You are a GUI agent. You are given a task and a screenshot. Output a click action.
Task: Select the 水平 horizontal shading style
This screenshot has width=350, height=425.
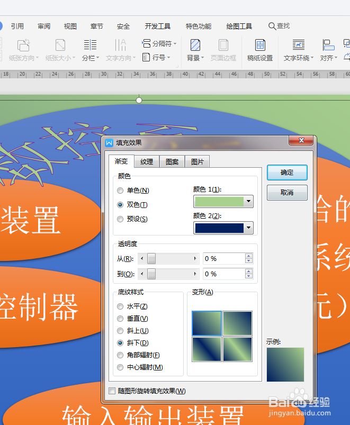click(x=120, y=306)
